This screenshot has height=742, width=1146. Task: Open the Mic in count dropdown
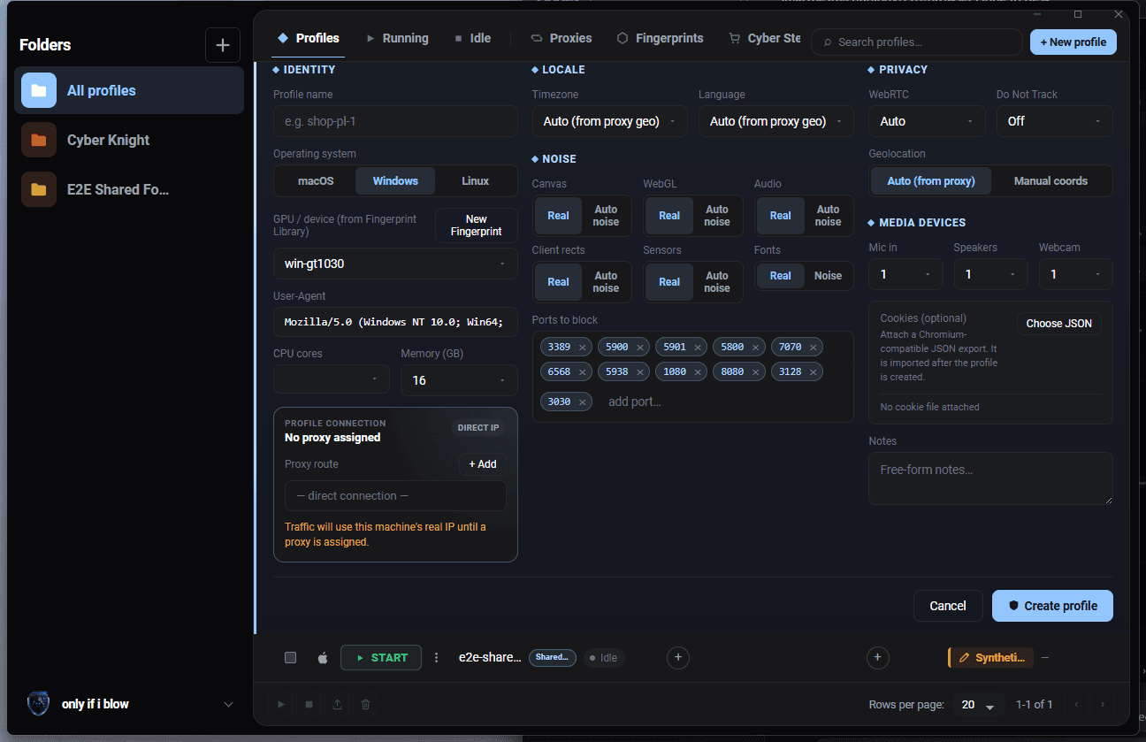click(905, 274)
